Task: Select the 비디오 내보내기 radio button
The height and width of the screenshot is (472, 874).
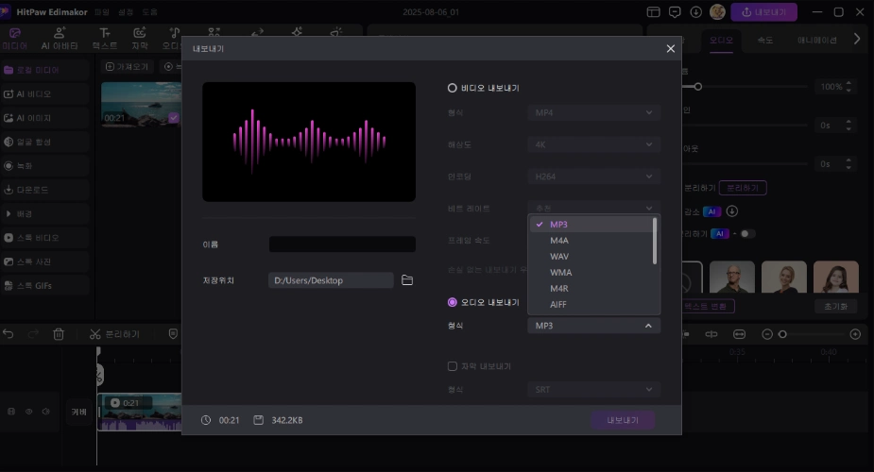Action: (452, 88)
